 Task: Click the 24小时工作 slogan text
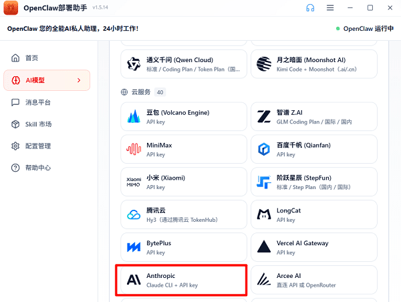point(120,29)
